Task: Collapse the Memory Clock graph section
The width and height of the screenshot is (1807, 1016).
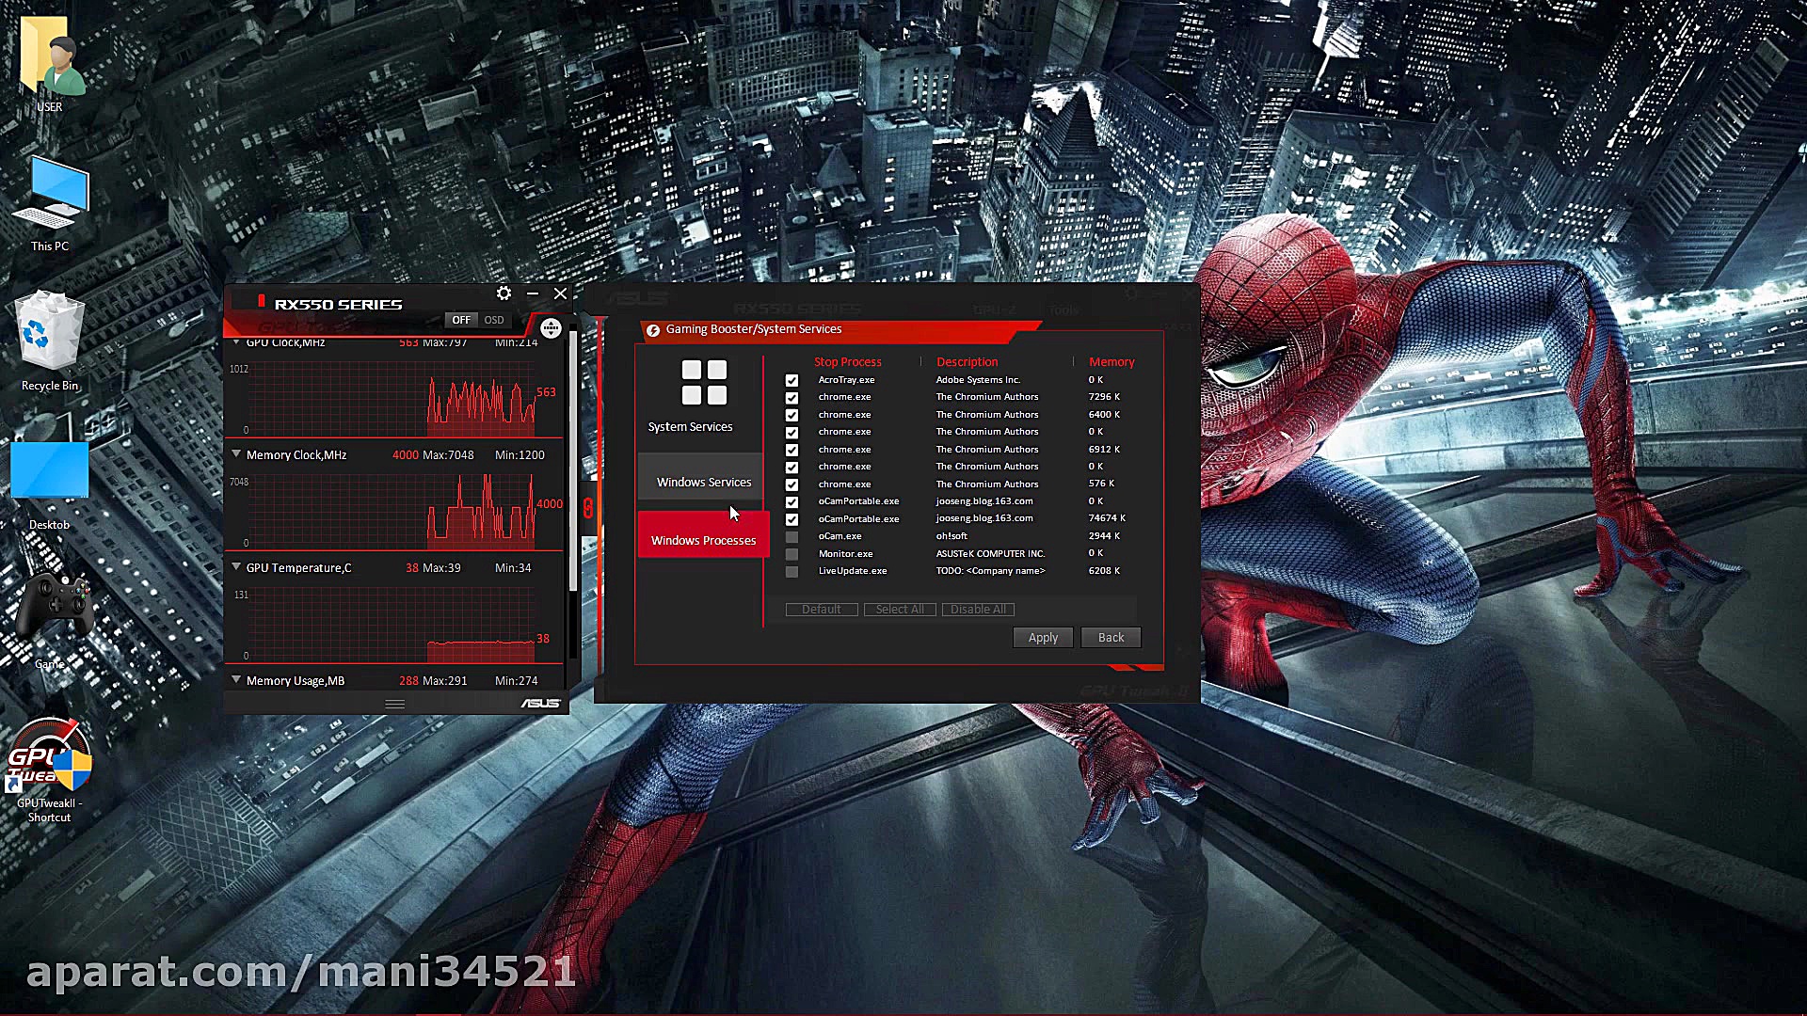Action: tap(236, 454)
